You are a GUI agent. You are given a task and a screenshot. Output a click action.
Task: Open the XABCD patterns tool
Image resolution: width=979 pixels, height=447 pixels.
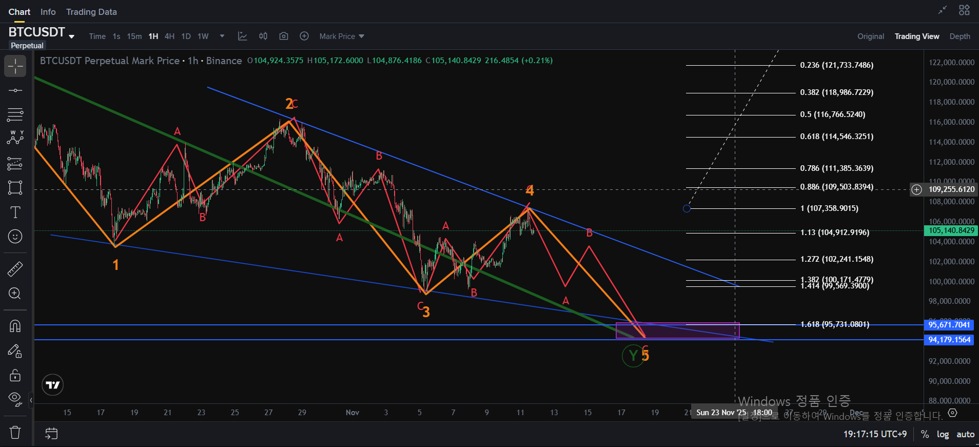[x=15, y=138]
